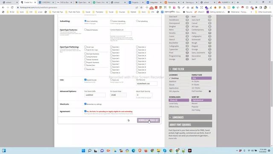273x154 pixels.
Task: Tick the Slashed Zero checkbox
Action: click(85, 65)
